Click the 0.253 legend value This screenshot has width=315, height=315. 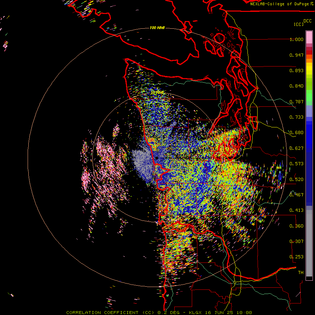[296, 257]
